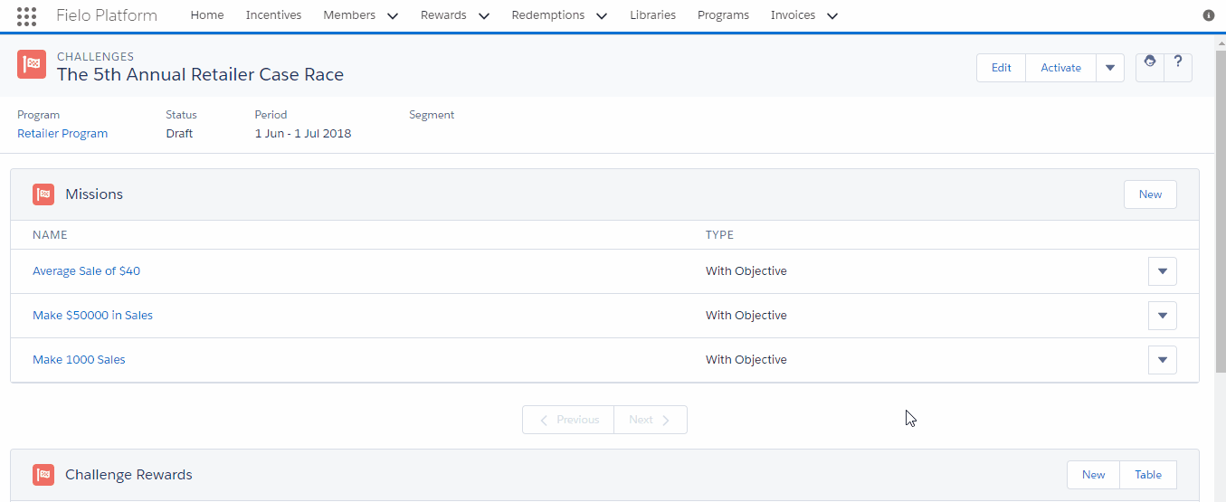
Task: Open the Make $50000 in Sales mission
Action: 92,316
